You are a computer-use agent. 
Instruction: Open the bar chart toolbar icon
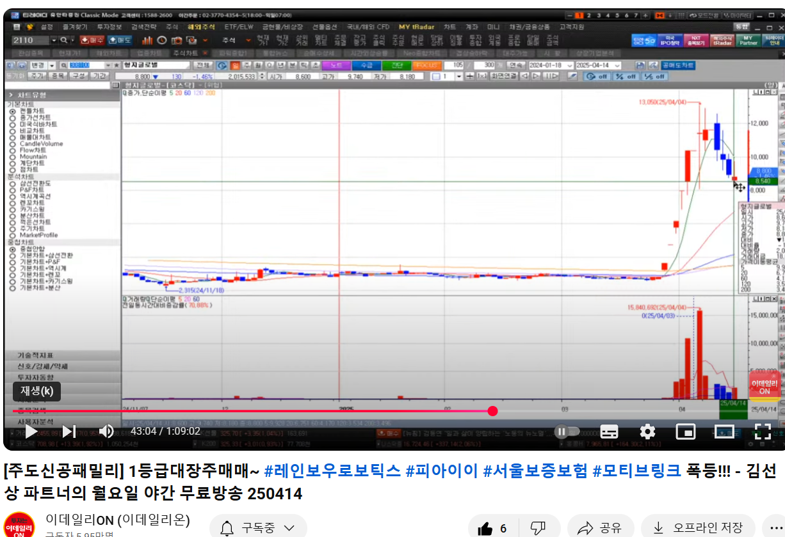tap(147, 40)
